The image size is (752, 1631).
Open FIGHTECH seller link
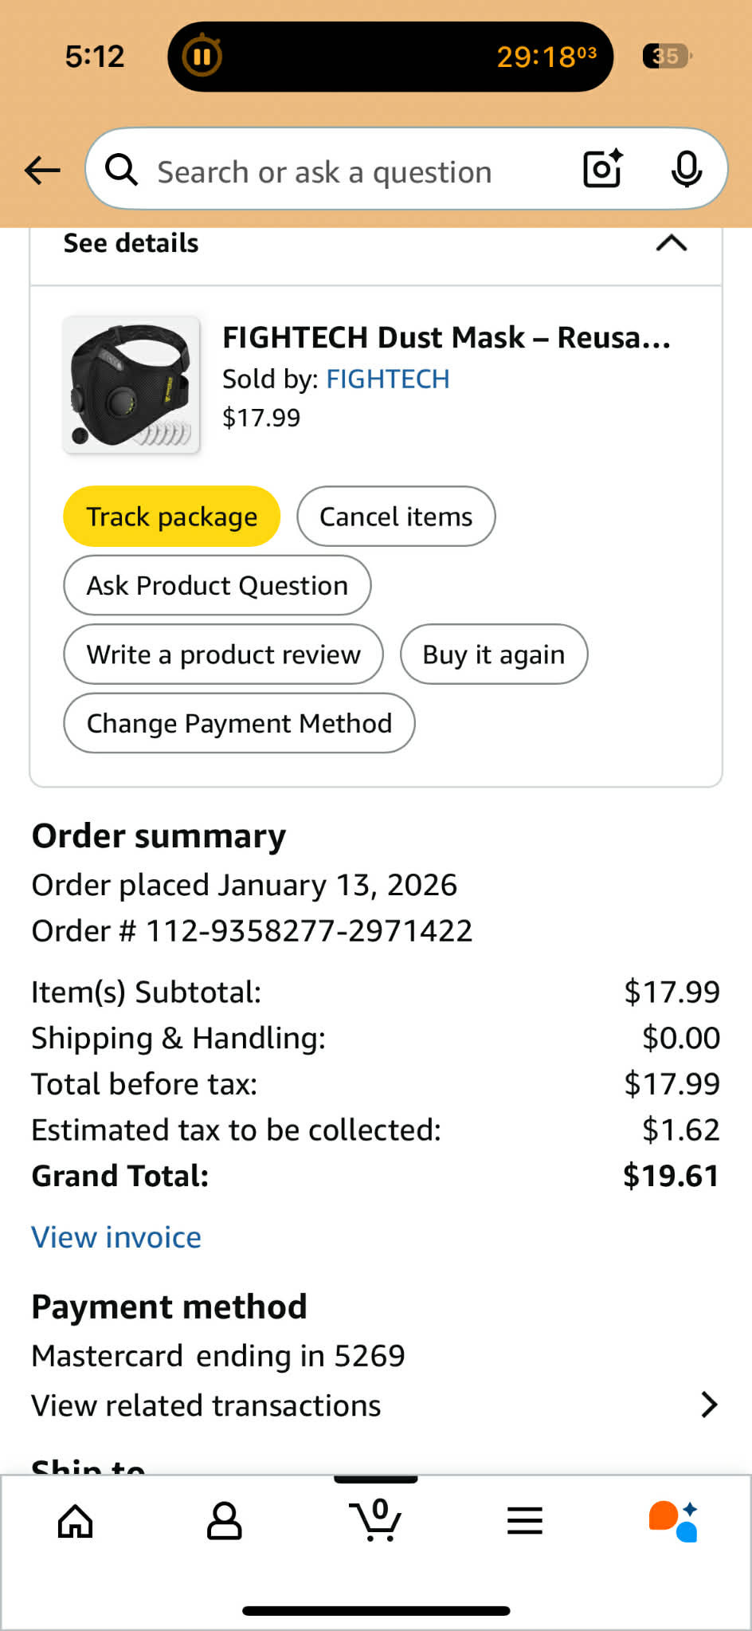coord(388,379)
